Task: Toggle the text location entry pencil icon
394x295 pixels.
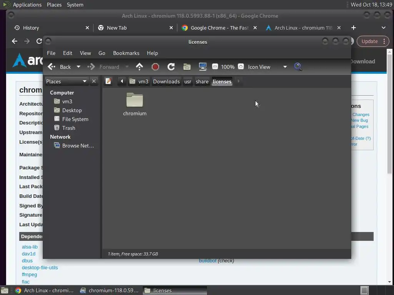Action: pyautogui.click(x=108, y=81)
